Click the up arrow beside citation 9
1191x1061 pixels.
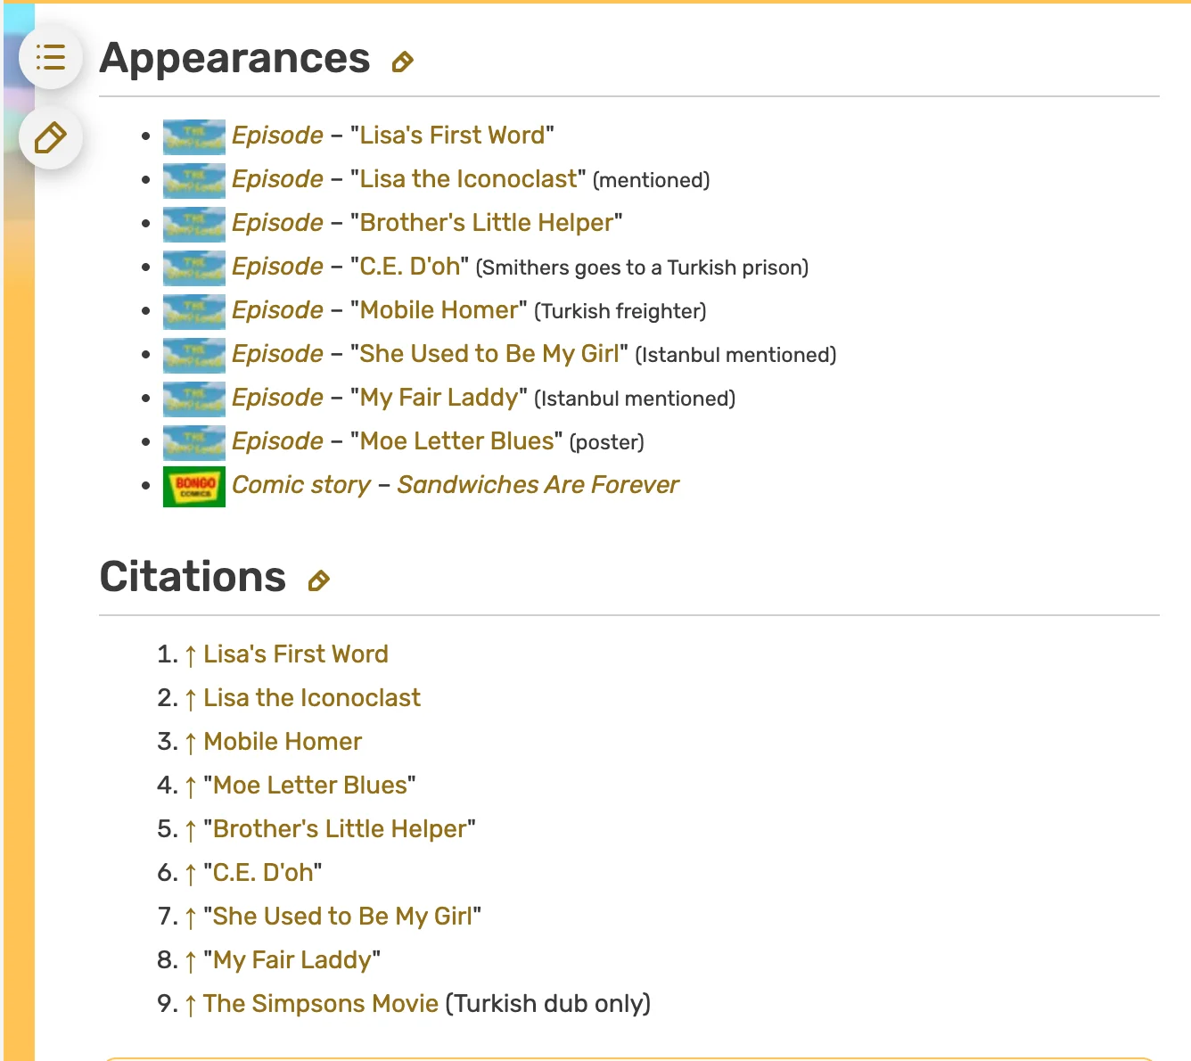[x=191, y=1003]
